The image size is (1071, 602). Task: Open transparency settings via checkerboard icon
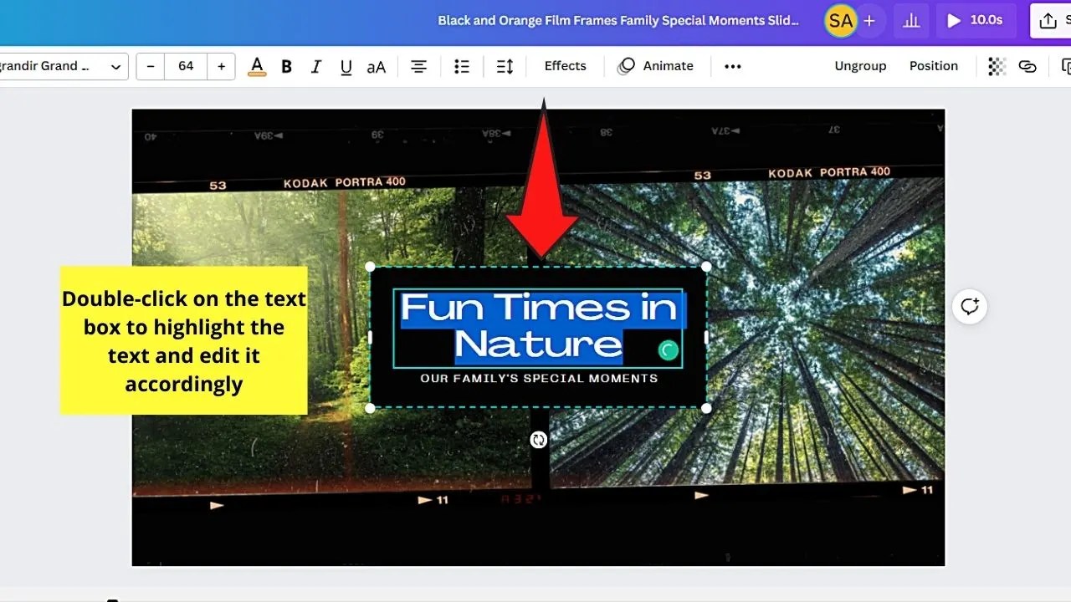pos(996,66)
